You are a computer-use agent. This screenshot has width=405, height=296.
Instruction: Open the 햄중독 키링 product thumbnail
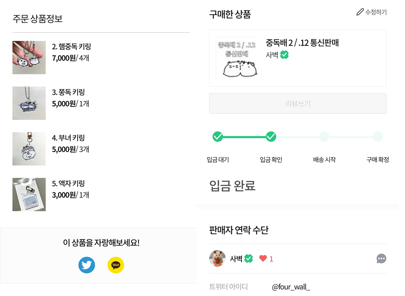pyautogui.click(x=29, y=57)
